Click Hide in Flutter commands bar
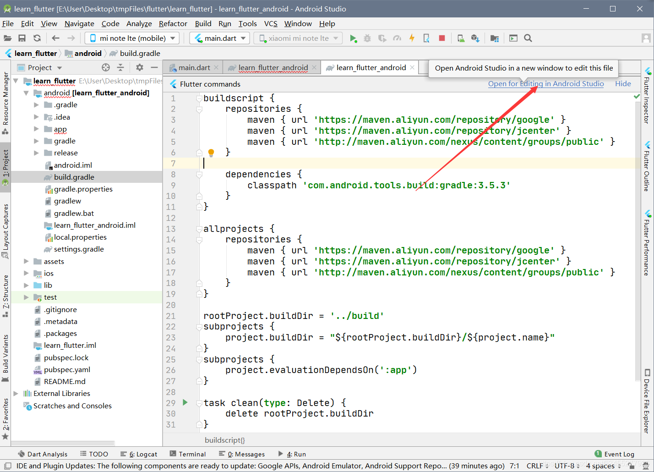 pos(623,84)
